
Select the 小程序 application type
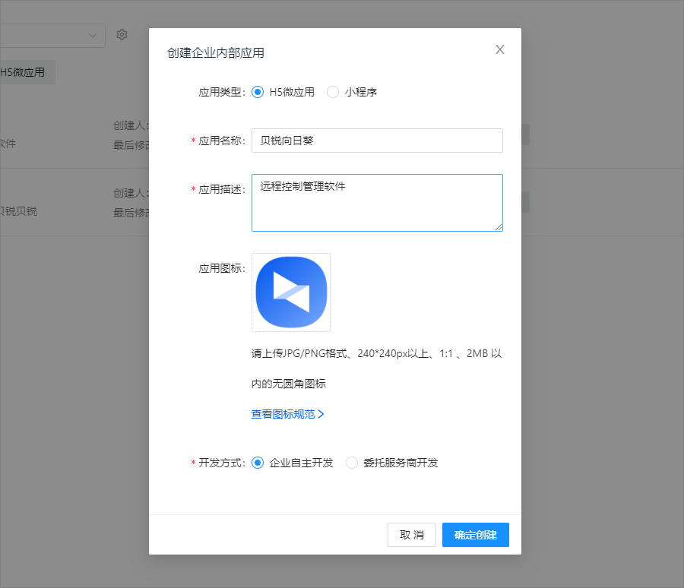[x=333, y=92]
